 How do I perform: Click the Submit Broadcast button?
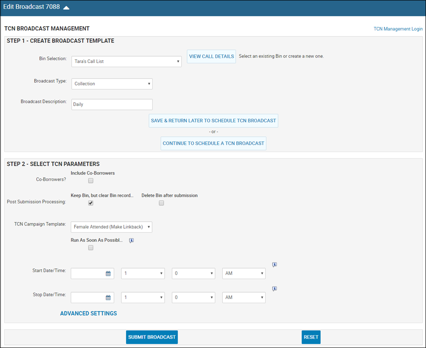[152, 337]
